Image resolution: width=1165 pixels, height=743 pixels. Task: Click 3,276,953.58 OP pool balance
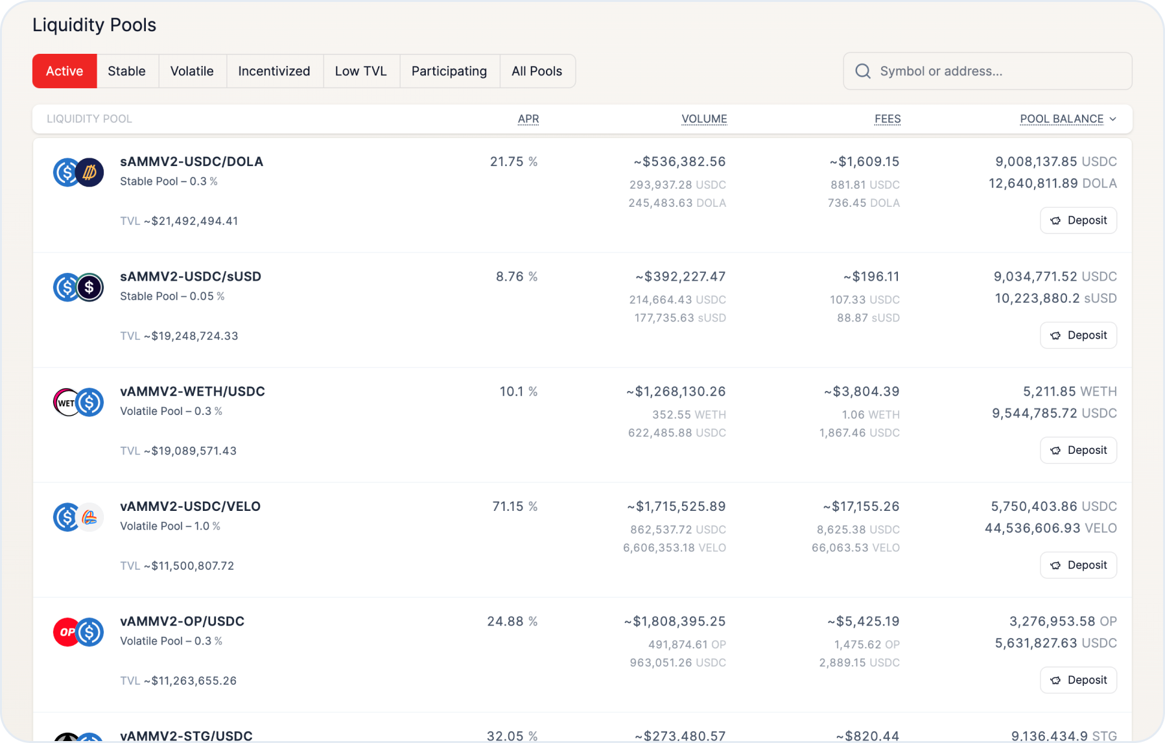tap(1063, 621)
